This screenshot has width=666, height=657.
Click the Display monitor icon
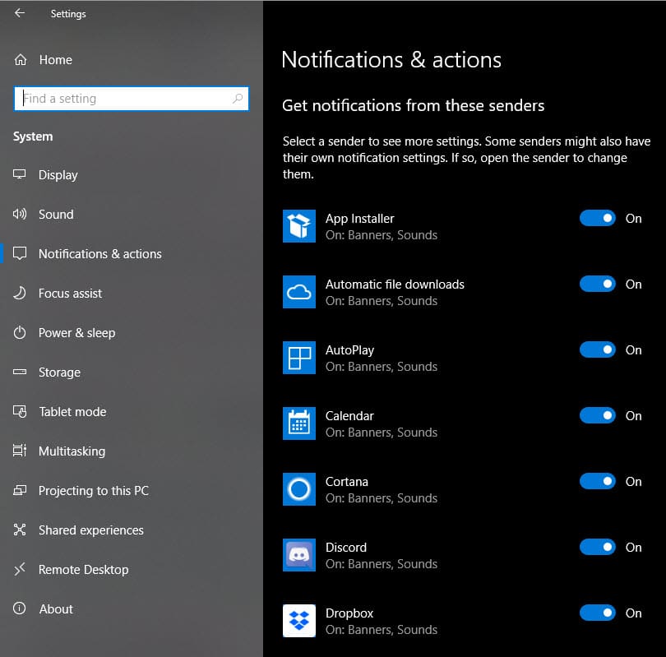pyautogui.click(x=20, y=174)
